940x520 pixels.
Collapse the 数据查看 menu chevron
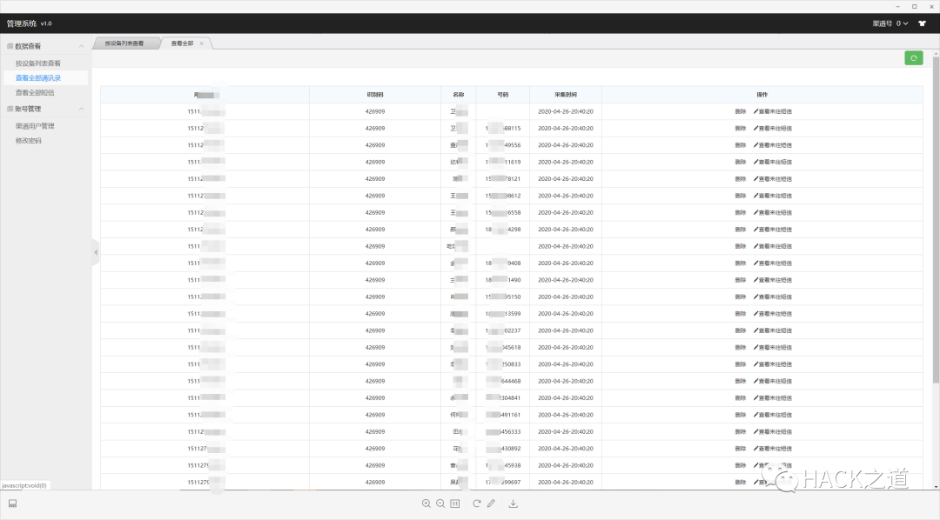82,46
